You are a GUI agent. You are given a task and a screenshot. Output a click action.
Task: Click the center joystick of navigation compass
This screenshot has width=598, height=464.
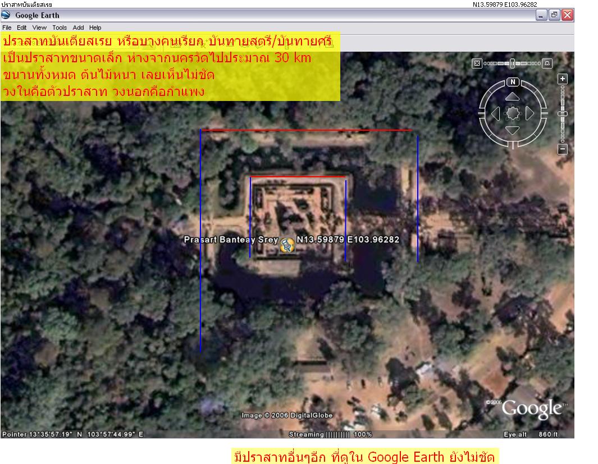pyautogui.click(x=513, y=113)
